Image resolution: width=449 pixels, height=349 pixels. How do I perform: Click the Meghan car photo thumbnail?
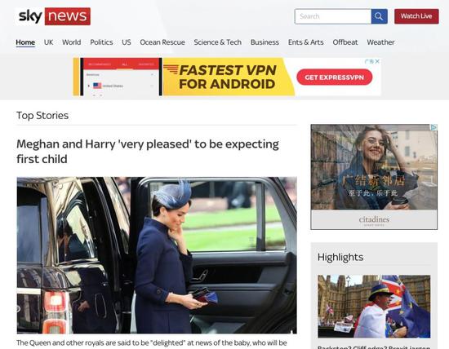157,255
